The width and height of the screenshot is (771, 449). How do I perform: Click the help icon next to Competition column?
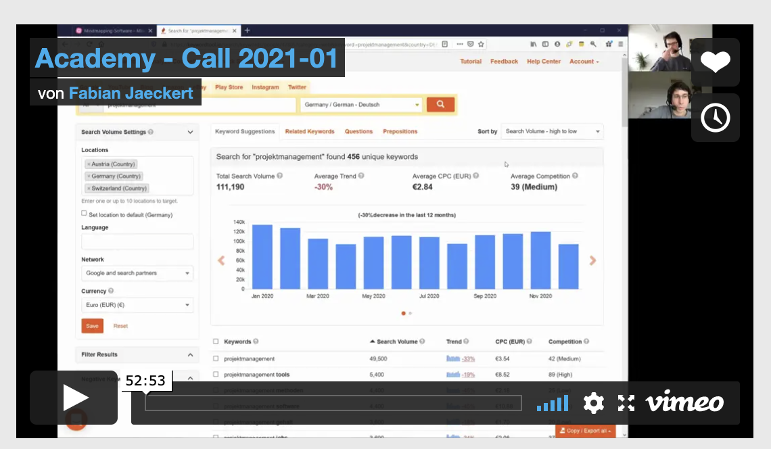coord(586,341)
